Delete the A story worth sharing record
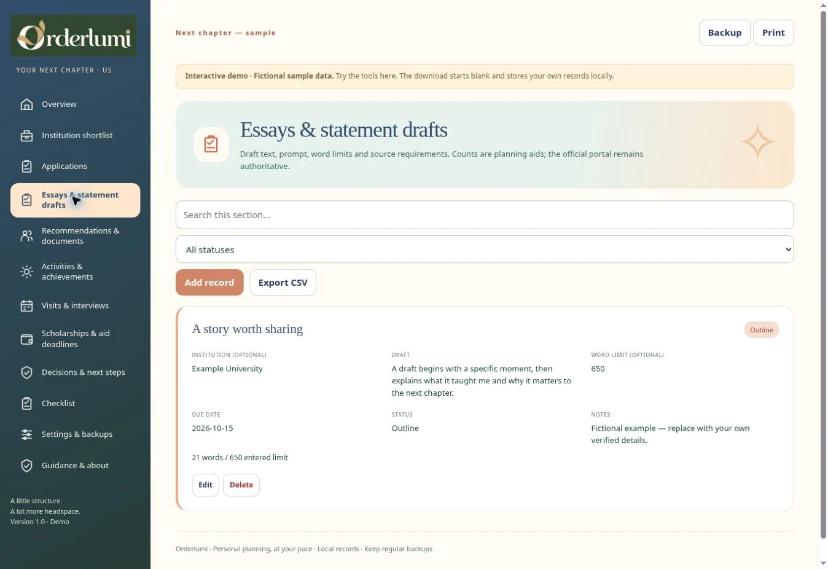The image size is (828, 569). point(241,485)
